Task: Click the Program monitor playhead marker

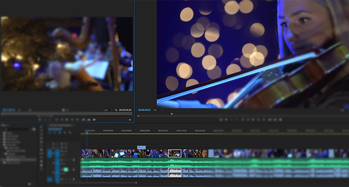Action: (172, 114)
